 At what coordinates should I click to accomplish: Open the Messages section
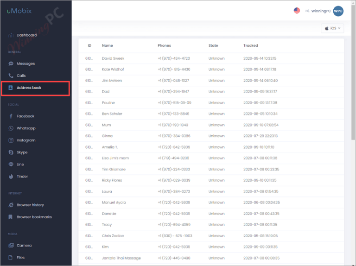tap(25, 63)
